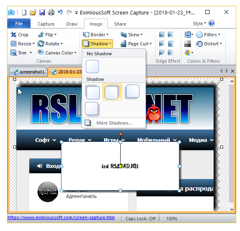Pick the first shadow preset thumbnail
The height and width of the screenshot is (231, 240).
(93, 92)
